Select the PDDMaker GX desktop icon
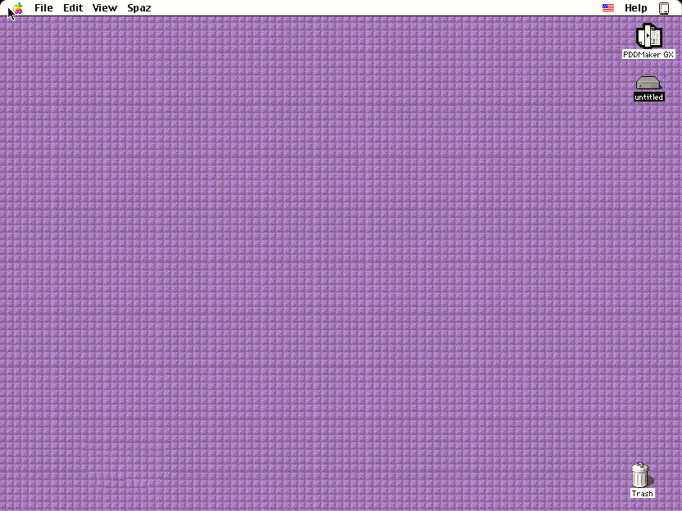Image resolution: width=682 pixels, height=511 pixels. [649, 36]
